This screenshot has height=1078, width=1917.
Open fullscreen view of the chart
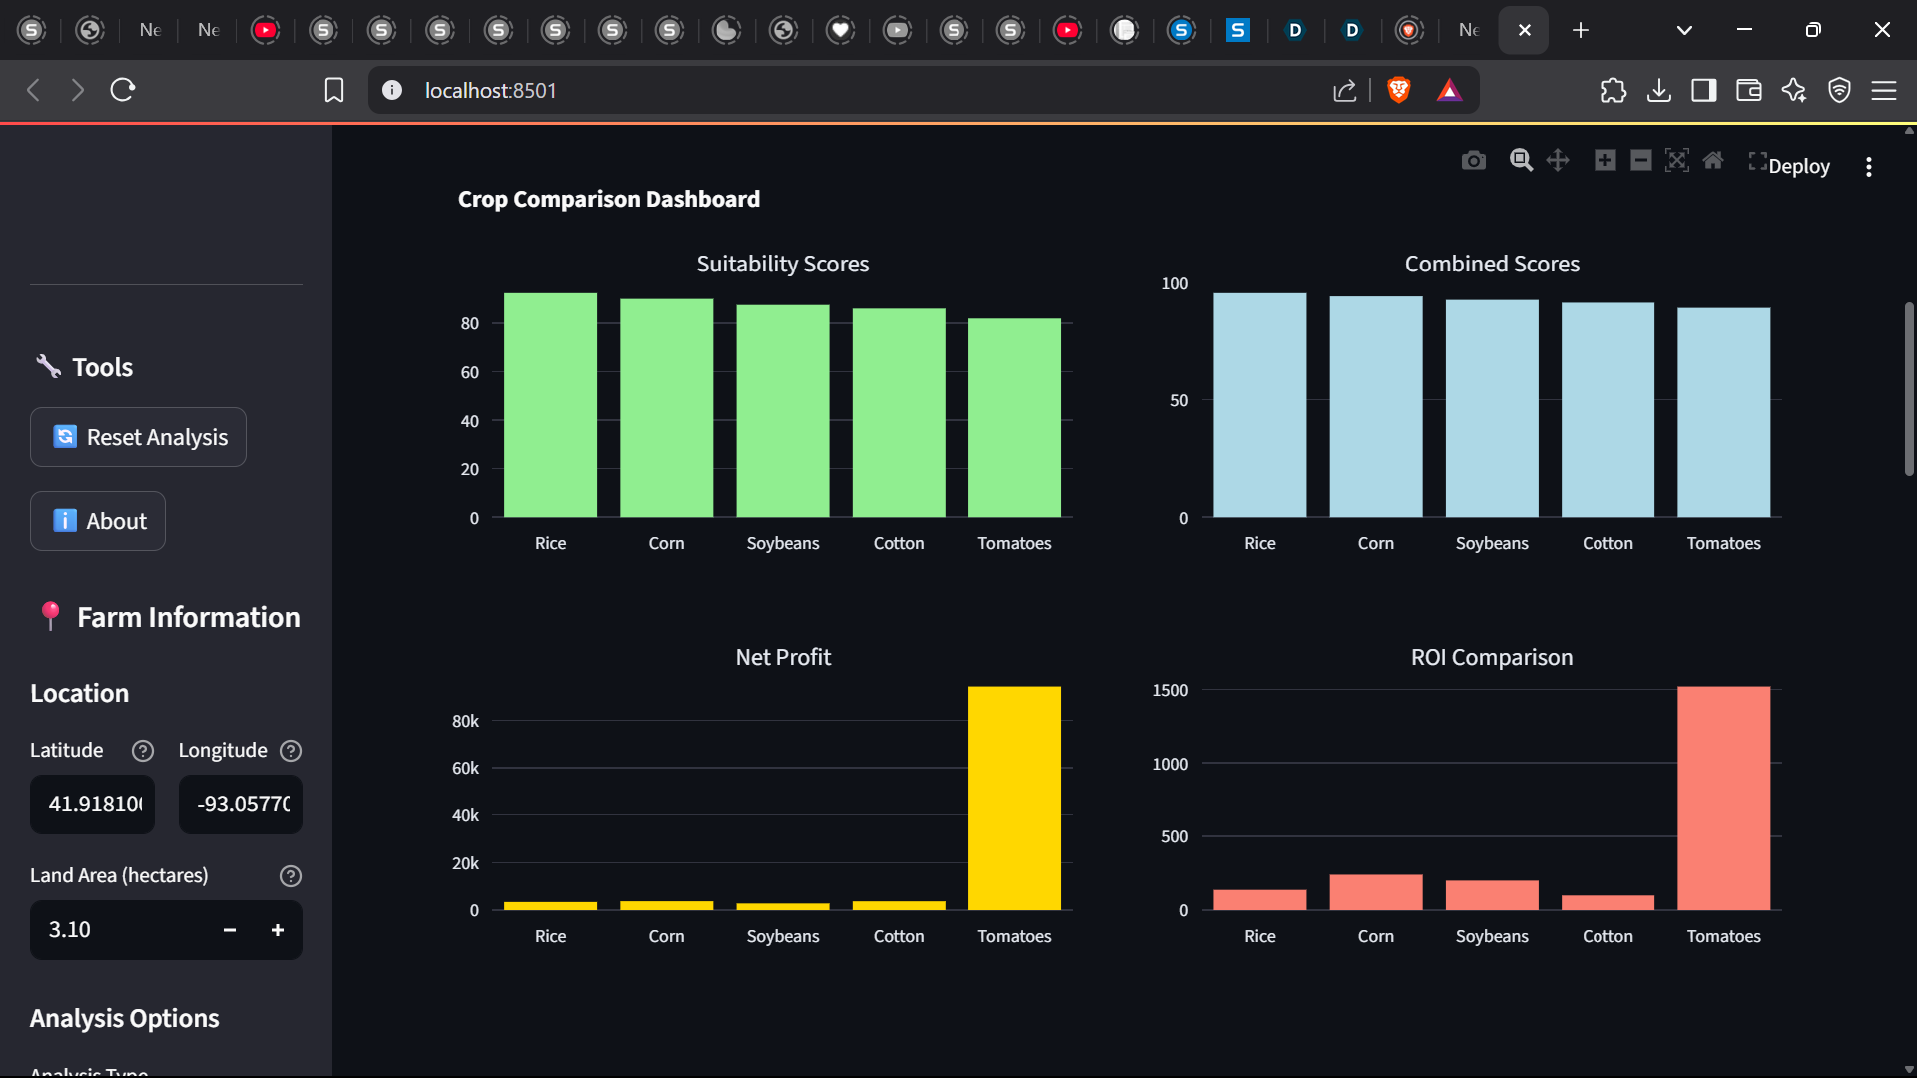coord(1756,161)
